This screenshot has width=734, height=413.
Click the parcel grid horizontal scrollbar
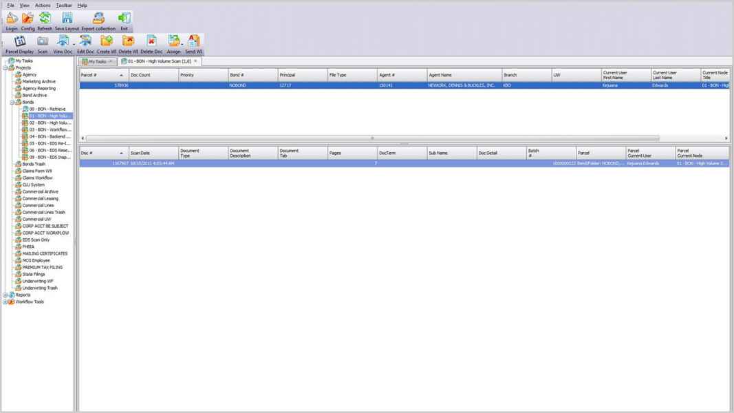click(x=371, y=138)
